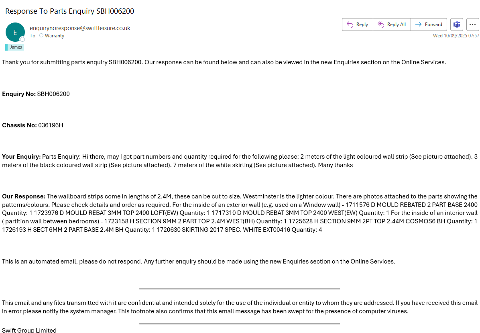
Task: Click Reply All button
Action: 392,25
